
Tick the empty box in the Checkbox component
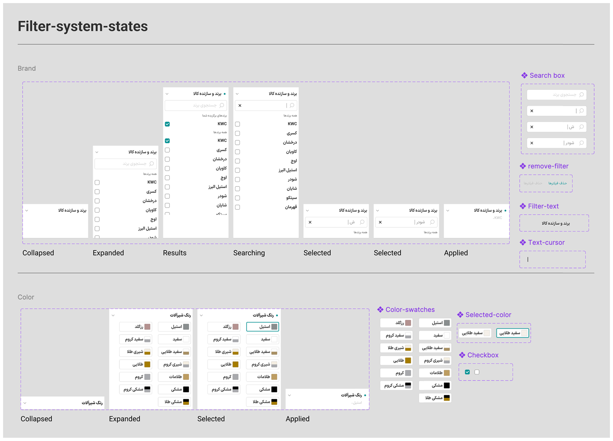coord(477,372)
